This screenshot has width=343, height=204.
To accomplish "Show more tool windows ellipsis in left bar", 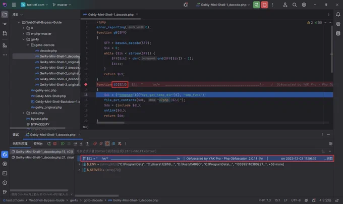I will pyautogui.click(x=5, y=55).
